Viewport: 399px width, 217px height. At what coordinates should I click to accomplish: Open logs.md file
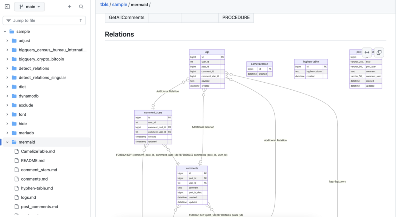[29, 197]
